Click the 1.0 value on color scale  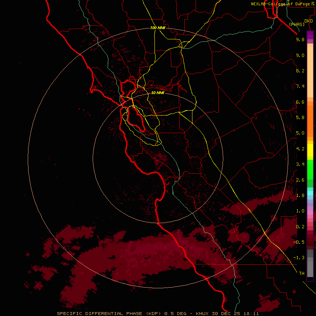[300, 211]
